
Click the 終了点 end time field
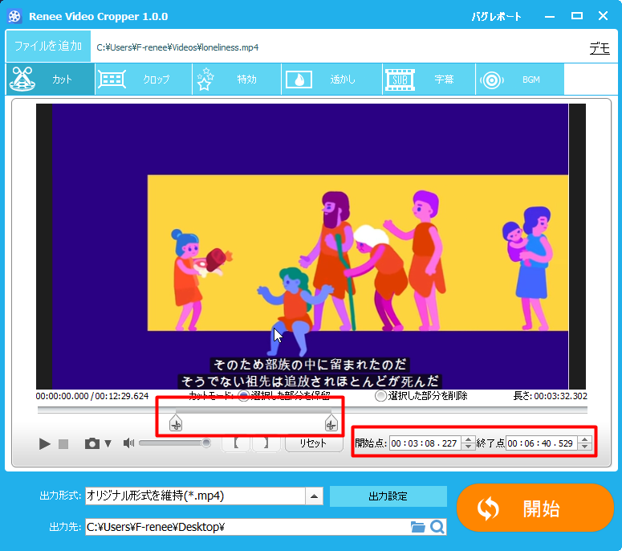(542, 443)
